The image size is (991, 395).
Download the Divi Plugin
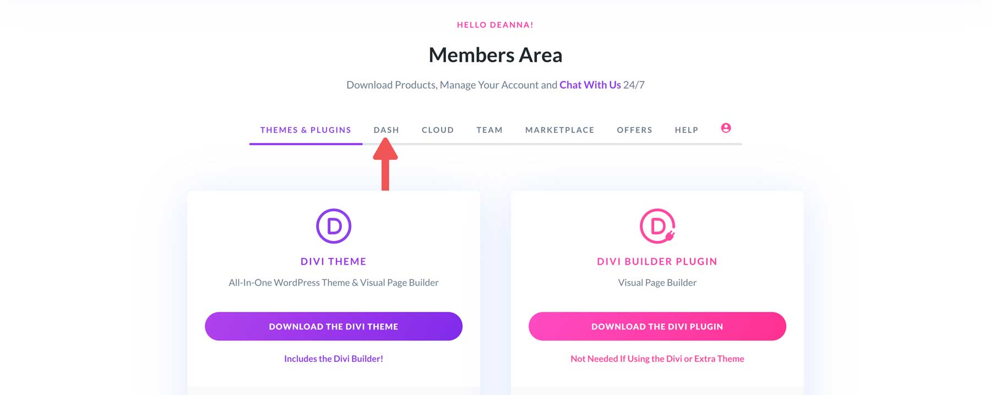click(x=657, y=326)
